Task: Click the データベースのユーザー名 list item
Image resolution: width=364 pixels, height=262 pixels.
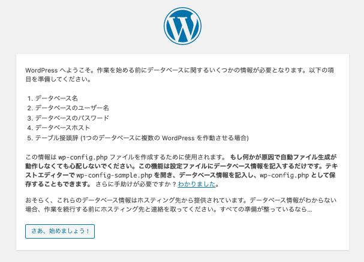Action: tap(72, 107)
